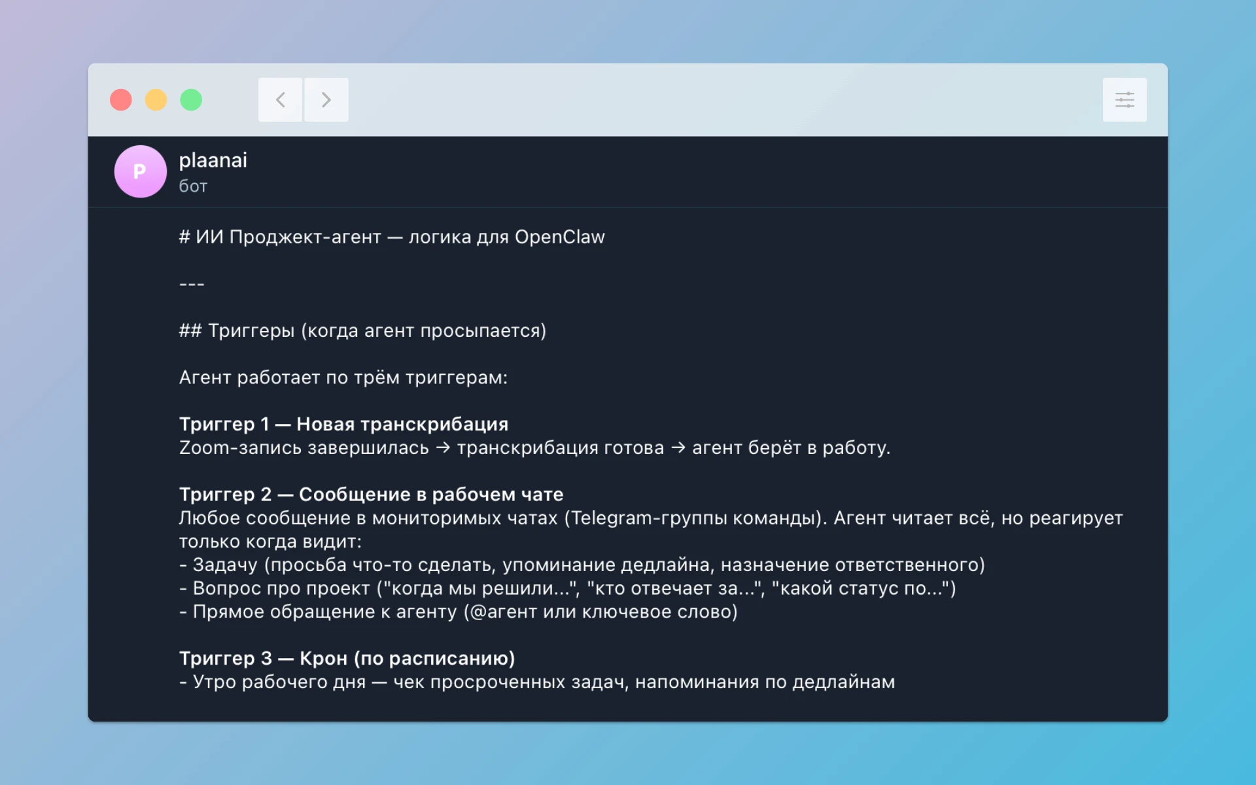Maximize the window with the green button
1256x785 pixels.
[191, 100]
